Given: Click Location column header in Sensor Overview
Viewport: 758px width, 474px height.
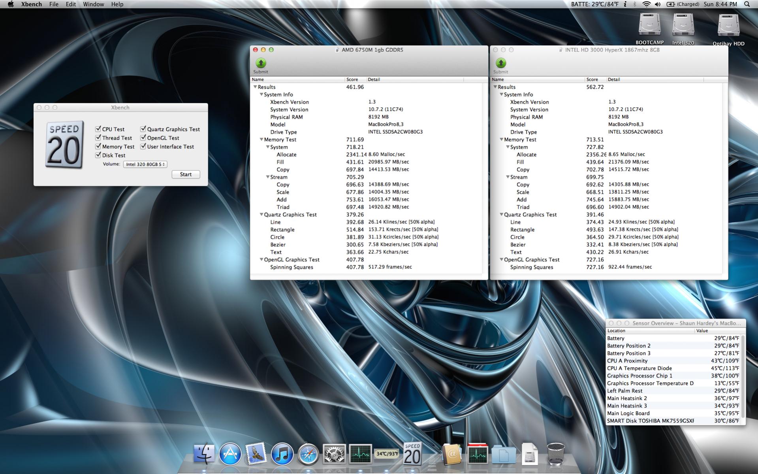Looking at the screenshot, I should click(650, 330).
